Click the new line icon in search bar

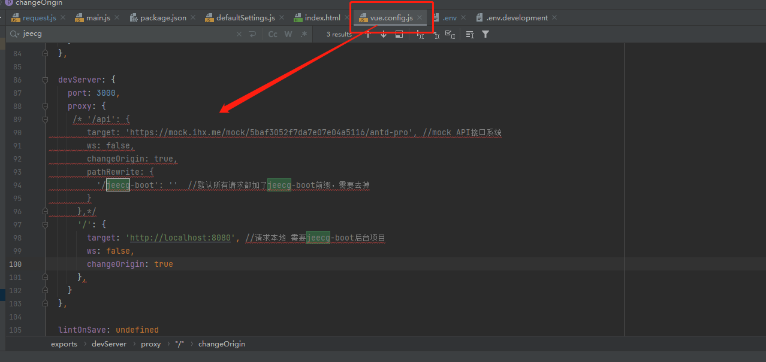click(252, 34)
